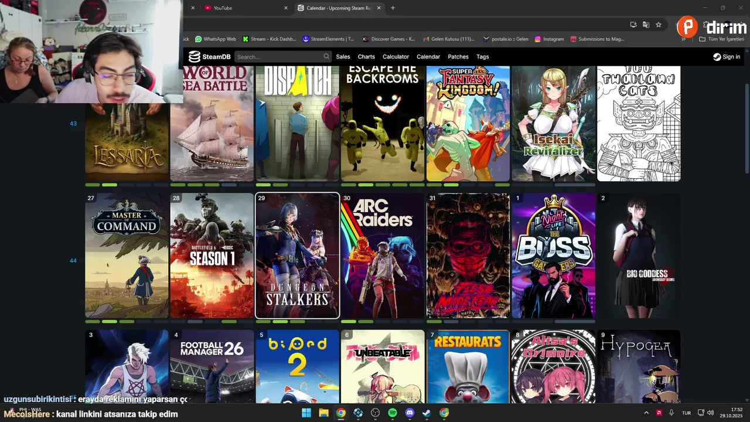The image size is (750, 422).
Task: Close the Calendar Upcoming Steam Releases tab
Action: pos(379,8)
